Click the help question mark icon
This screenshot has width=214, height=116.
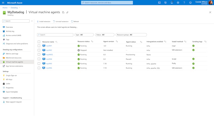click(x=184, y=3)
